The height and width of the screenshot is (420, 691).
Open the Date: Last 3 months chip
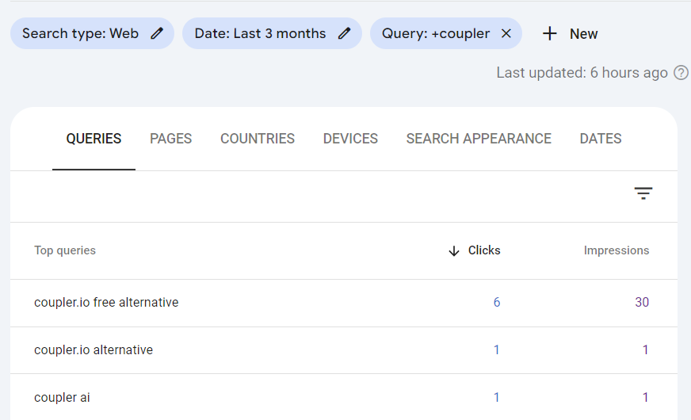(x=272, y=33)
